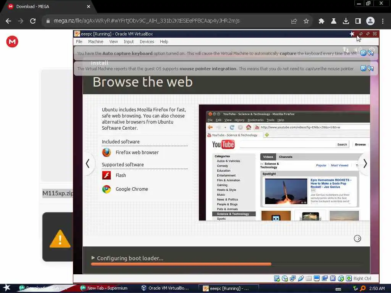The width and height of the screenshot is (391, 293).
Task: Click the don't-show-again icon on the mouse integration notification
Action: click(370, 68)
